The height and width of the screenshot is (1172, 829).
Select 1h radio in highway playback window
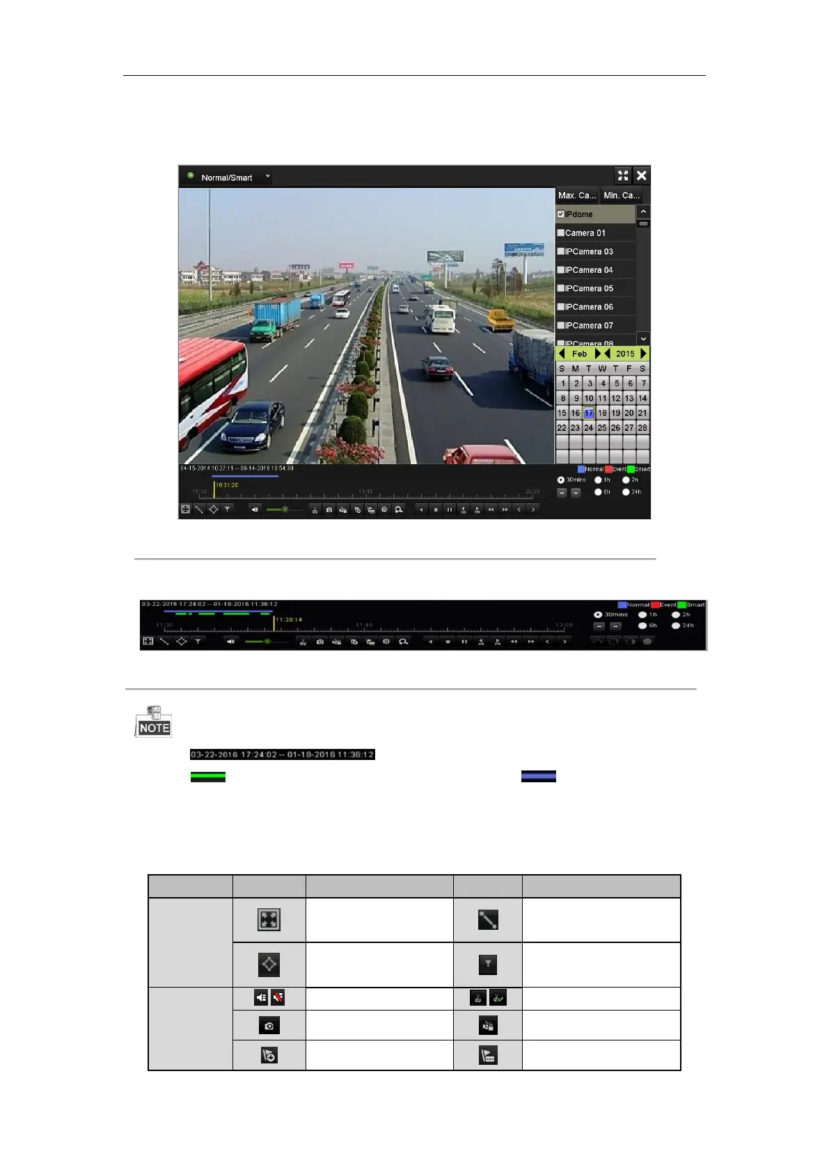click(x=598, y=480)
